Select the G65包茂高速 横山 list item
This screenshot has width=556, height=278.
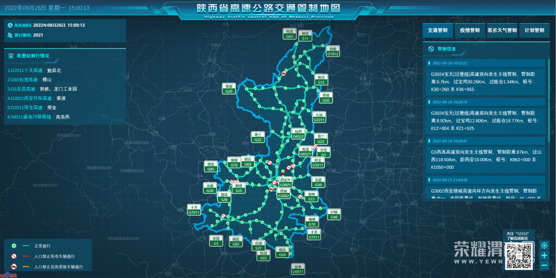tap(29, 80)
